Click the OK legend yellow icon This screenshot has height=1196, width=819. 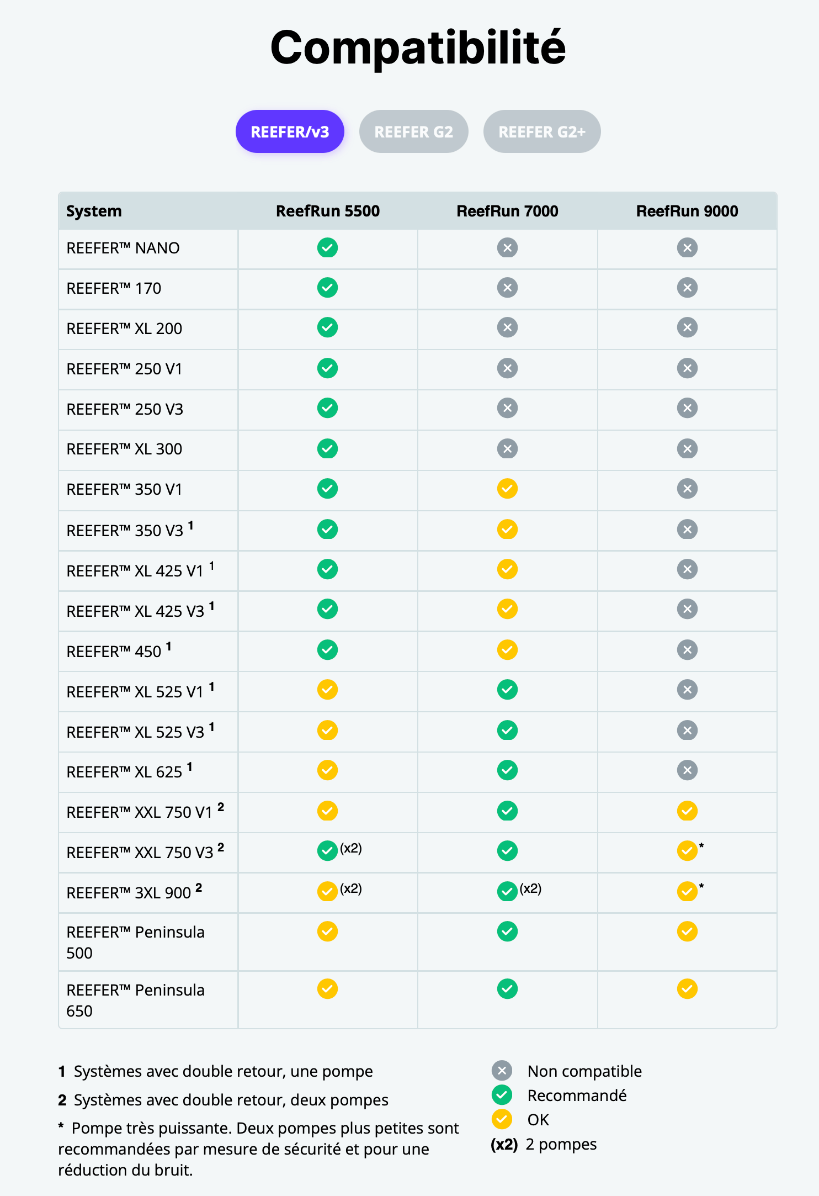coord(502,1119)
